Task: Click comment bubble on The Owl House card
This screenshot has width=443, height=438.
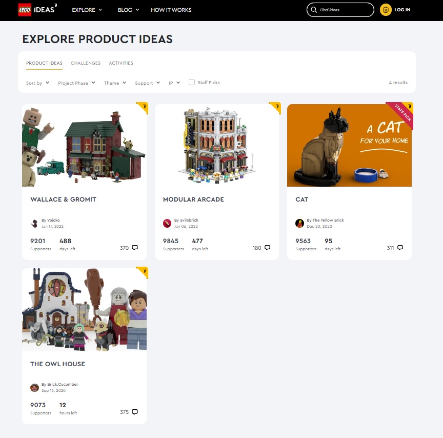Action: (x=135, y=412)
